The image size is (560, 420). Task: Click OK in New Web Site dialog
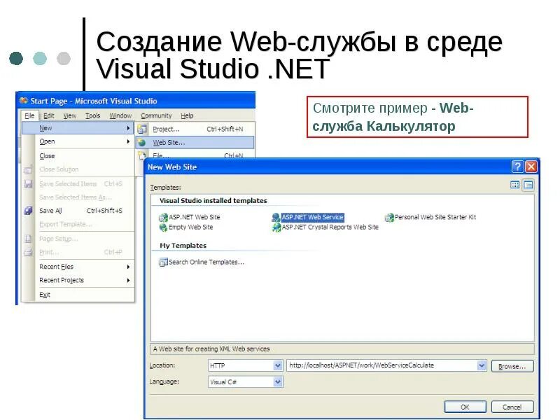[x=465, y=407]
